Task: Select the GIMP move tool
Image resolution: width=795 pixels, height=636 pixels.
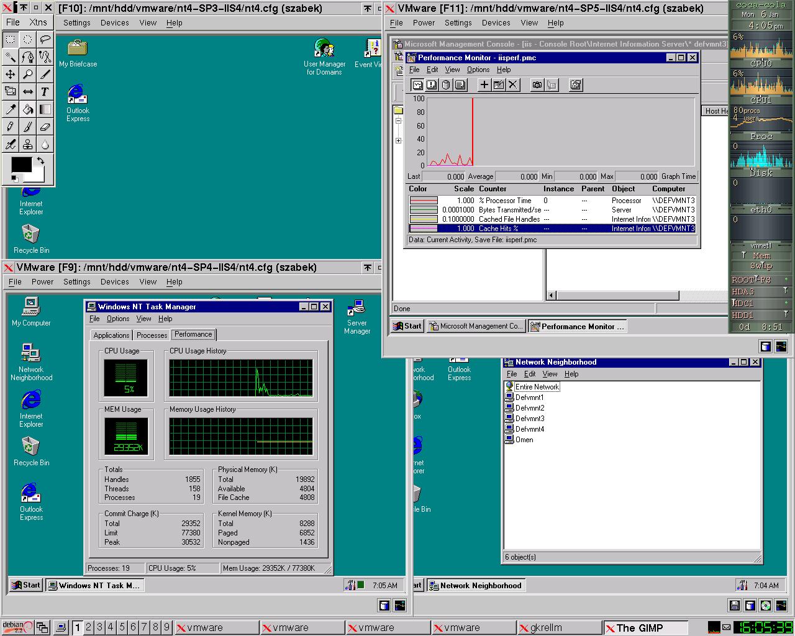Action: 11,74
